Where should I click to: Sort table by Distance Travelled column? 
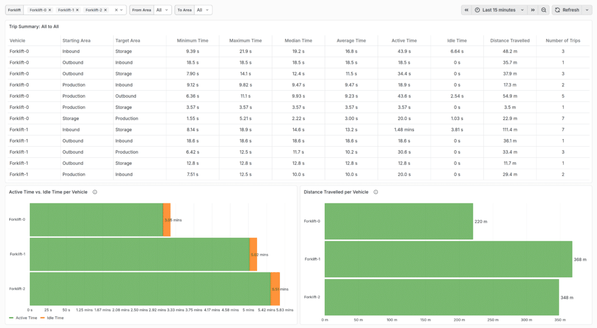click(x=510, y=41)
